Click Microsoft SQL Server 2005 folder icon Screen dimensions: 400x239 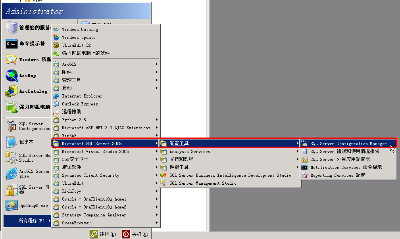pyautogui.click(x=56, y=144)
